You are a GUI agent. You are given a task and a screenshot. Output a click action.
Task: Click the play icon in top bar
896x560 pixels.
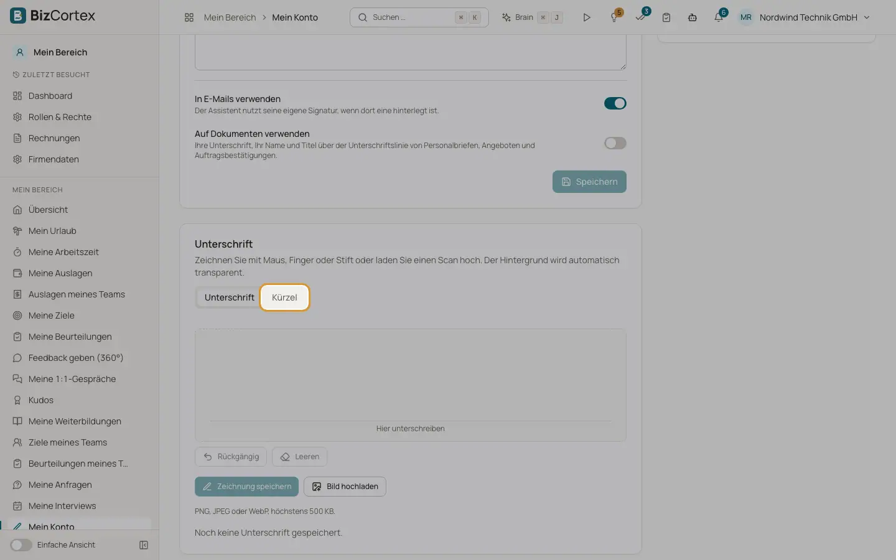coord(586,17)
